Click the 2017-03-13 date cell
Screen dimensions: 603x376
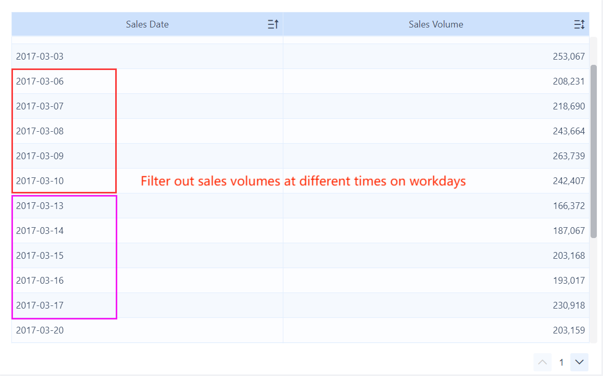(x=40, y=206)
